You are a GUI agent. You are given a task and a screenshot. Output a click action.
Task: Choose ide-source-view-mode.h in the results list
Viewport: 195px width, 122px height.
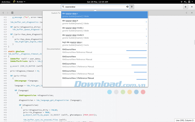[x=104, y=37]
